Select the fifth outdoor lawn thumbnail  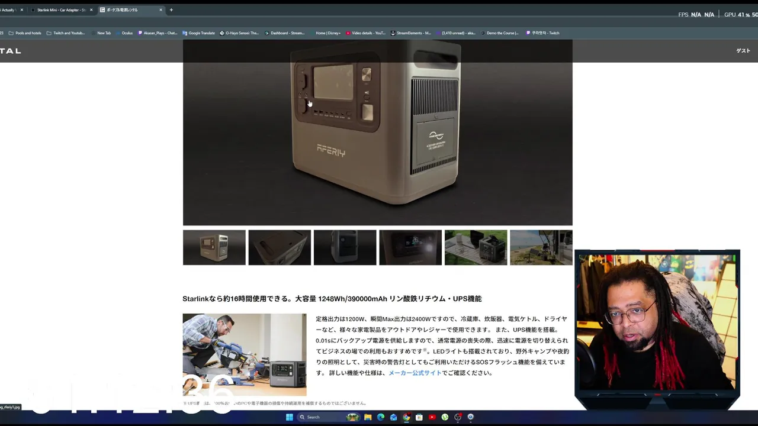coord(476,247)
